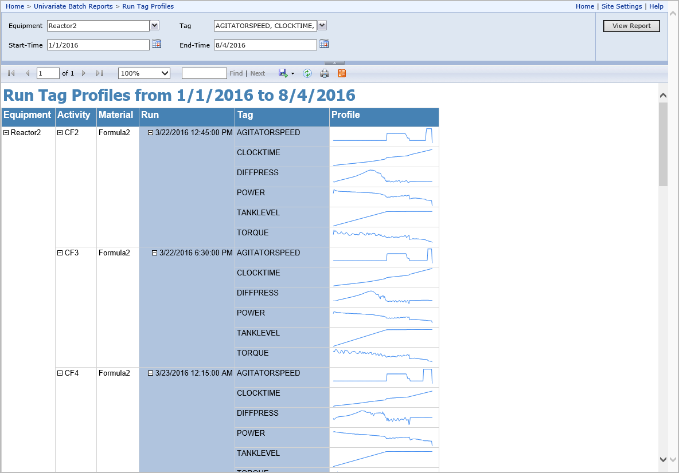Click the export save icon

(x=283, y=73)
